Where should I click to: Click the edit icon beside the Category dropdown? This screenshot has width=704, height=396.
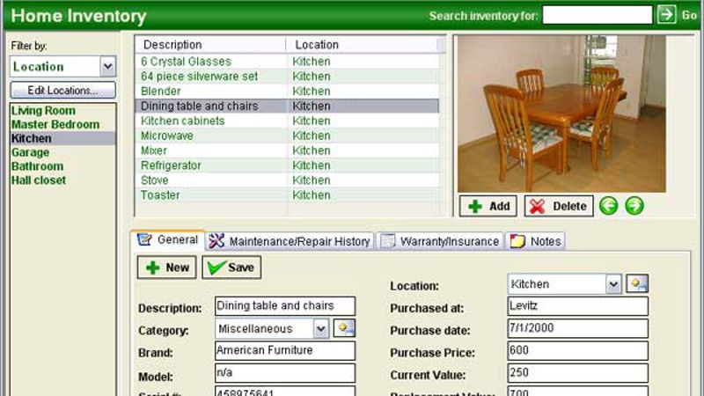[344, 328]
